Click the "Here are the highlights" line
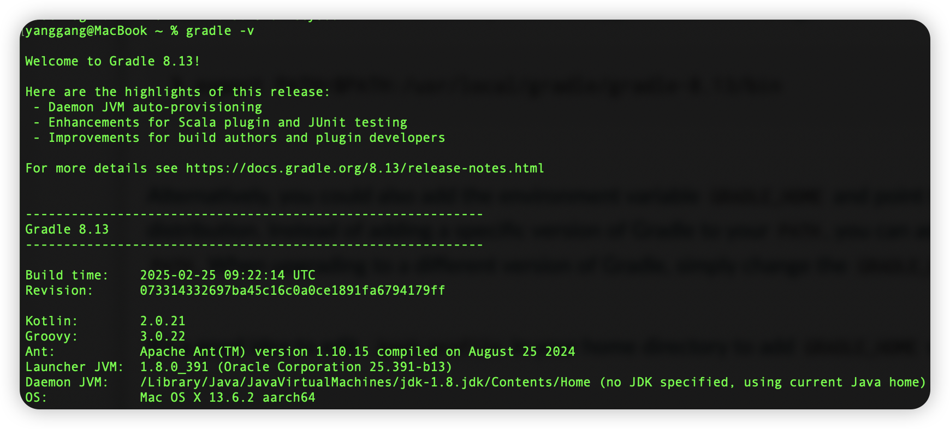Viewport: 950px width, 429px height. pyautogui.click(x=178, y=92)
